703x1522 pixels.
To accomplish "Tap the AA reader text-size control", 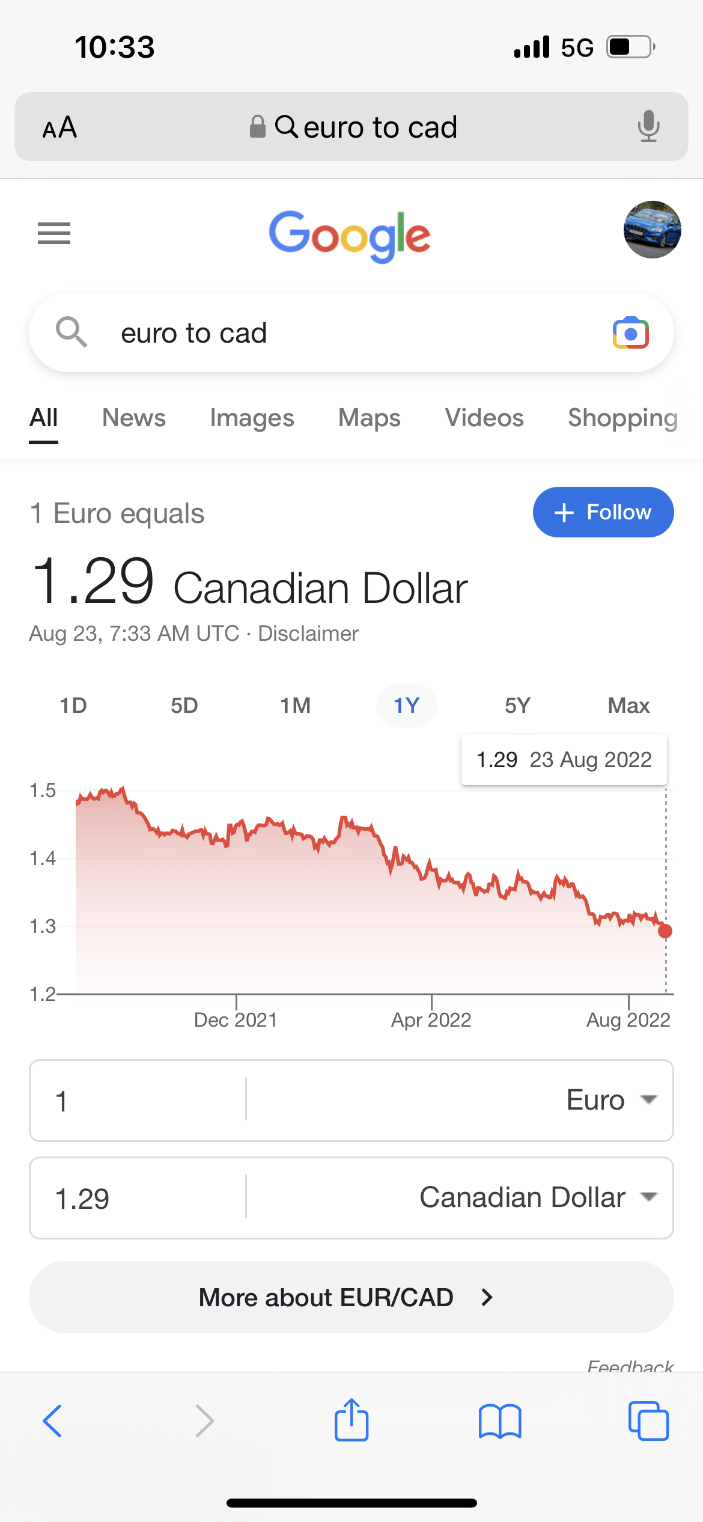I will click(59, 127).
